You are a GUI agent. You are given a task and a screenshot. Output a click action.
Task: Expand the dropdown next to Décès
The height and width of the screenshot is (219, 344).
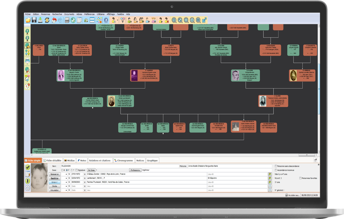tap(66, 186)
